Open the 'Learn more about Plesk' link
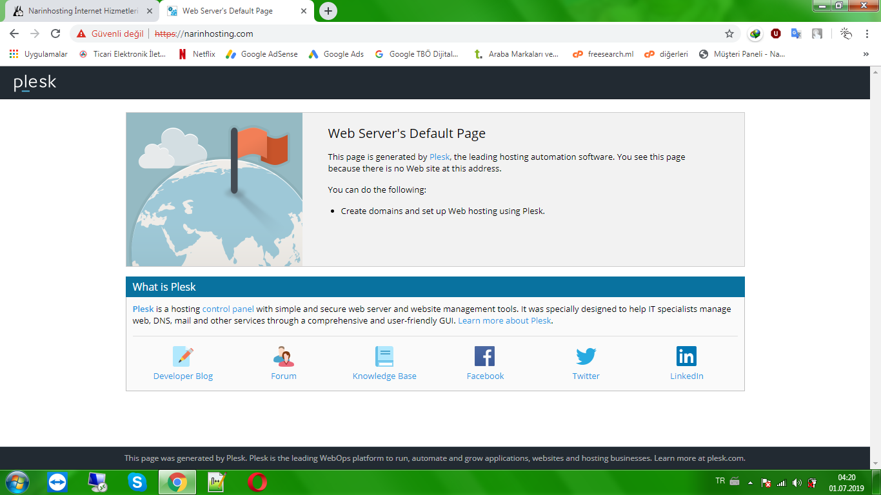Screen dimensions: 881x495 [x=505, y=320]
